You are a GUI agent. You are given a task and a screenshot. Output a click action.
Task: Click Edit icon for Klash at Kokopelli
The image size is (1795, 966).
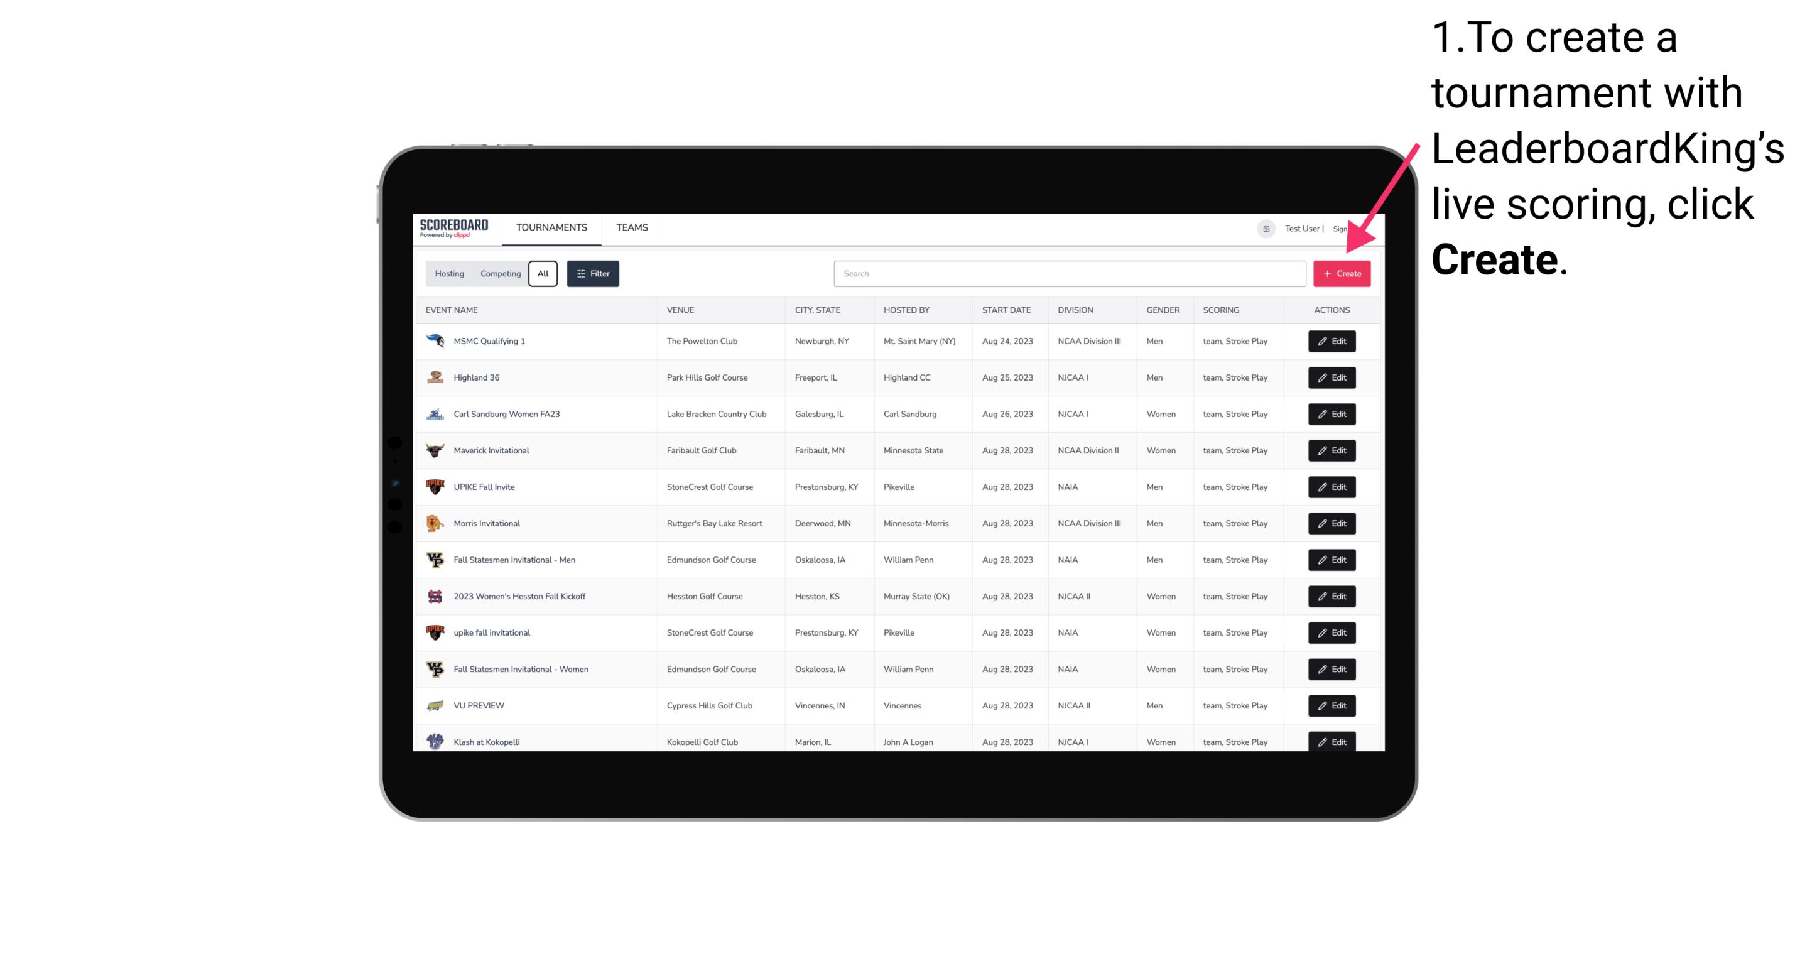(x=1331, y=741)
